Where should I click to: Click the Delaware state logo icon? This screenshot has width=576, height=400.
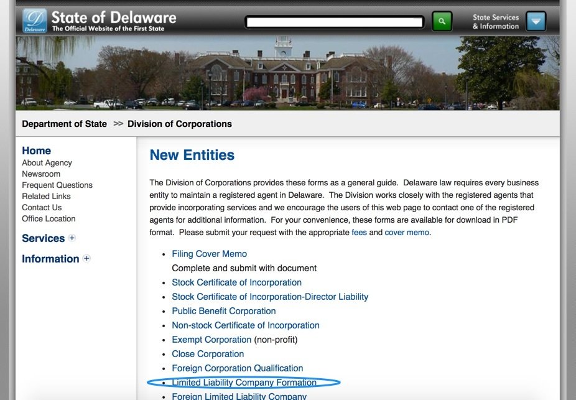[x=35, y=21]
